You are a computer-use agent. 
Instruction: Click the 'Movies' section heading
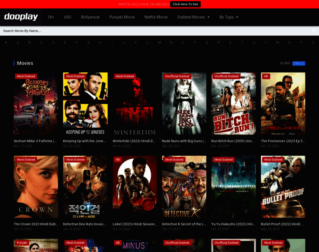(25, 63)
